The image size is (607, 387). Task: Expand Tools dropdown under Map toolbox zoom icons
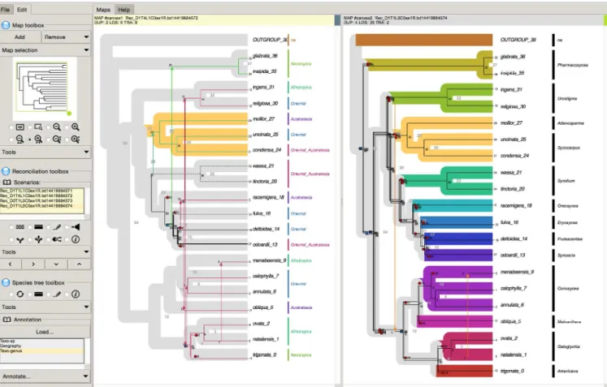86,152
